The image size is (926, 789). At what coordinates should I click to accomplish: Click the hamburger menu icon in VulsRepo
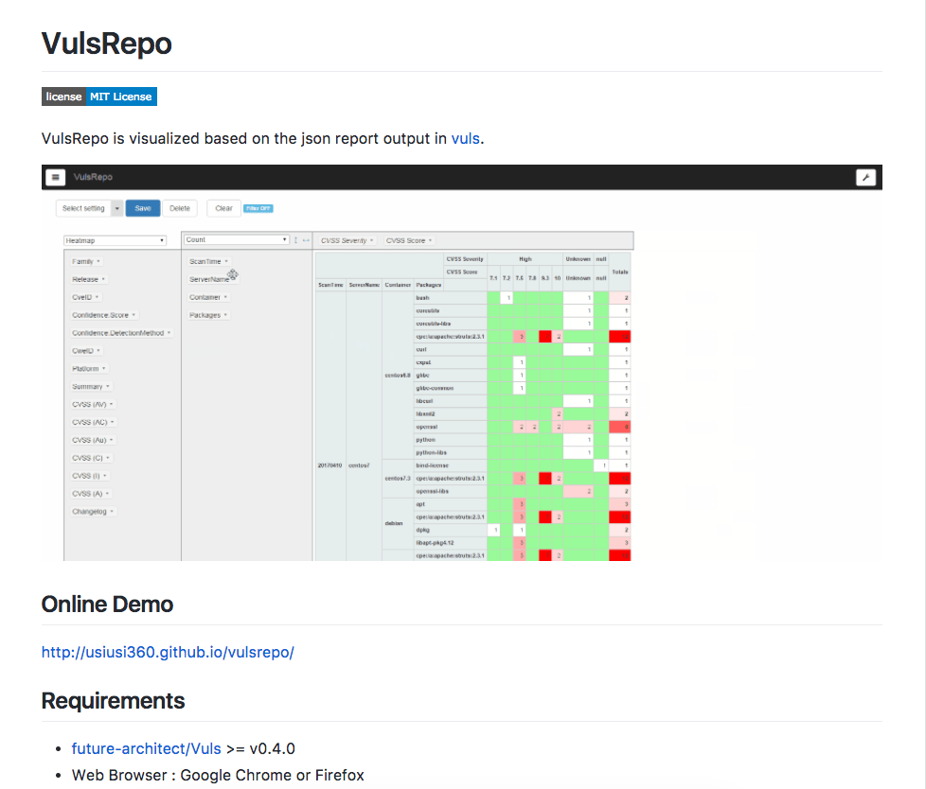tap(56, 177)
